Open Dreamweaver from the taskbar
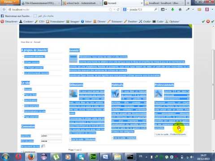Viewport: 215px width, 161px height. (x=93, y=157)
